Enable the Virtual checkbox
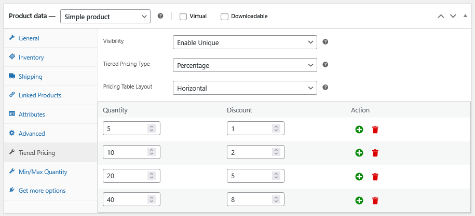Viewport: 475px width, 216px height. click(x=183, y=17)
